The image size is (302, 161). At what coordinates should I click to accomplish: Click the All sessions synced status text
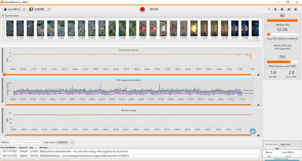coord(281,159)
